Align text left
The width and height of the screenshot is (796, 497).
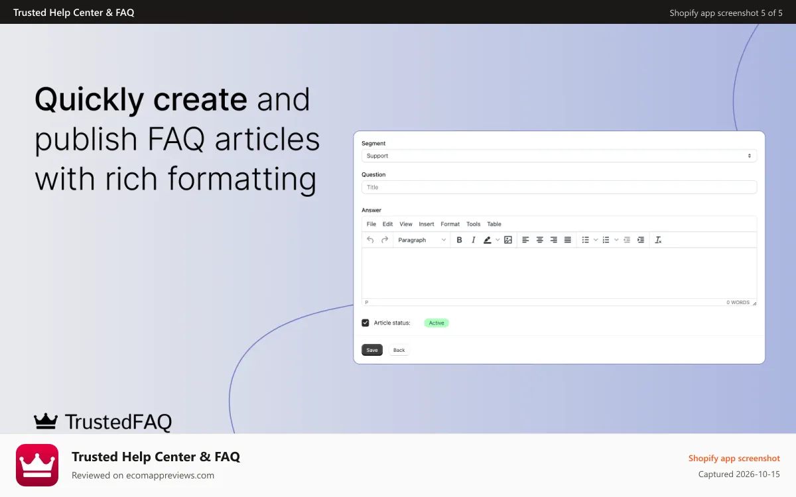(525, 240)
